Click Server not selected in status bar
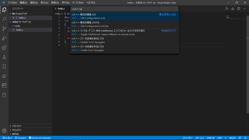The height and width of the screenshot is (140, 249). (40, 138)
